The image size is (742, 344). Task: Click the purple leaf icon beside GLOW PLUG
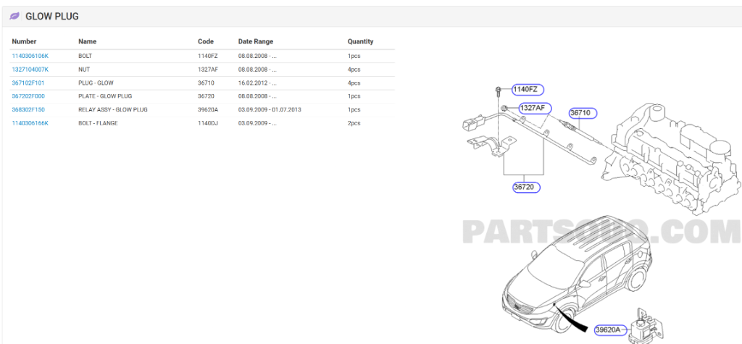tap(14, 16)
